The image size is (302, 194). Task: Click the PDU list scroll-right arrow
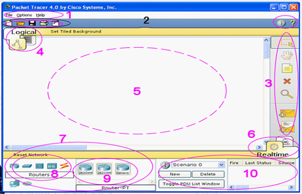point(292,187)
